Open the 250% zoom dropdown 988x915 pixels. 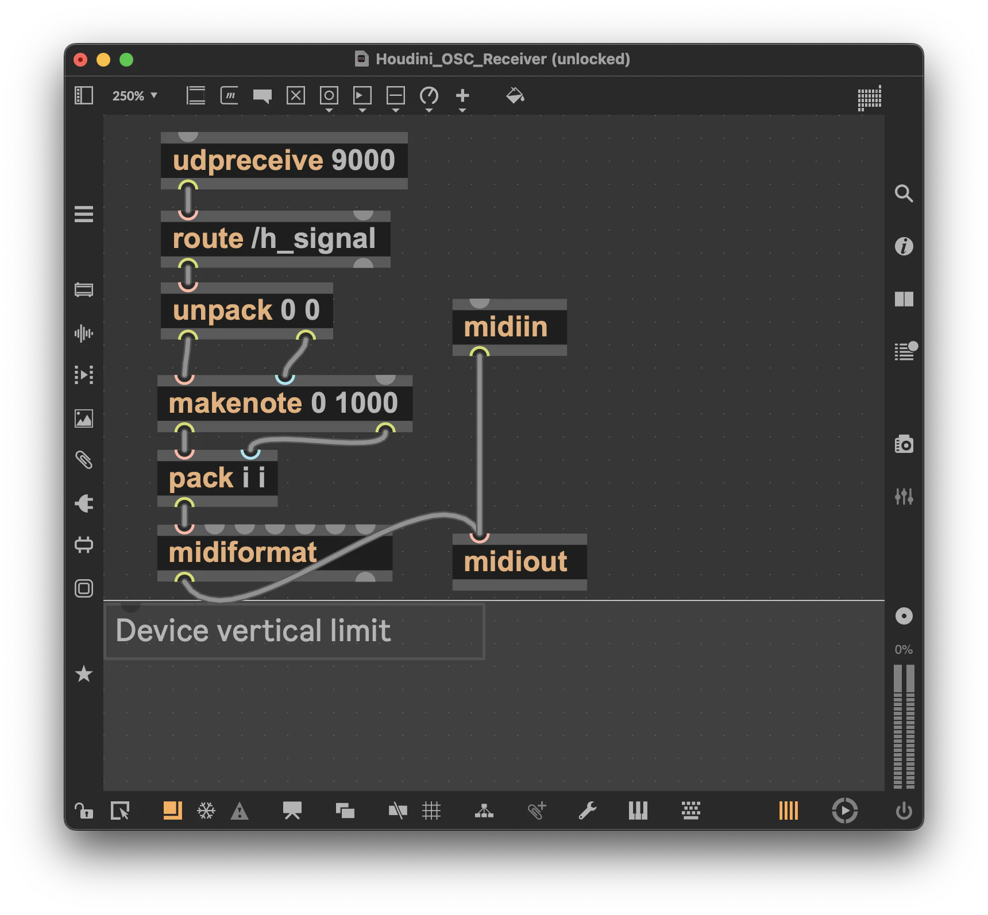(x=135, y=96)
